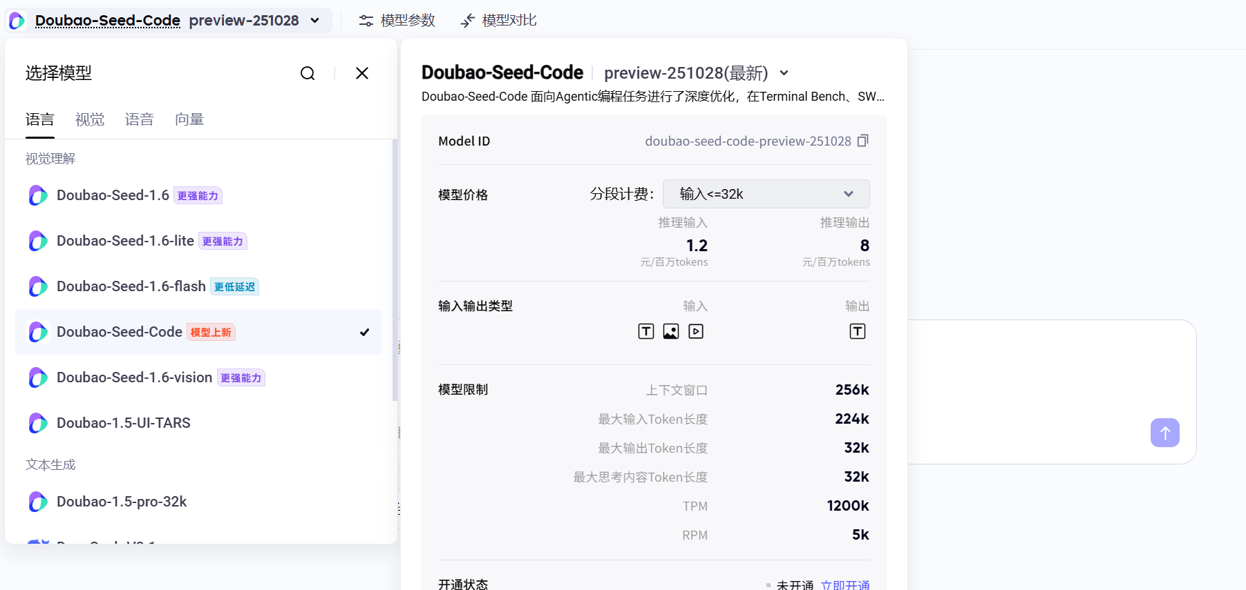
Task: Click the image input type icon
Action: (671, 331)
